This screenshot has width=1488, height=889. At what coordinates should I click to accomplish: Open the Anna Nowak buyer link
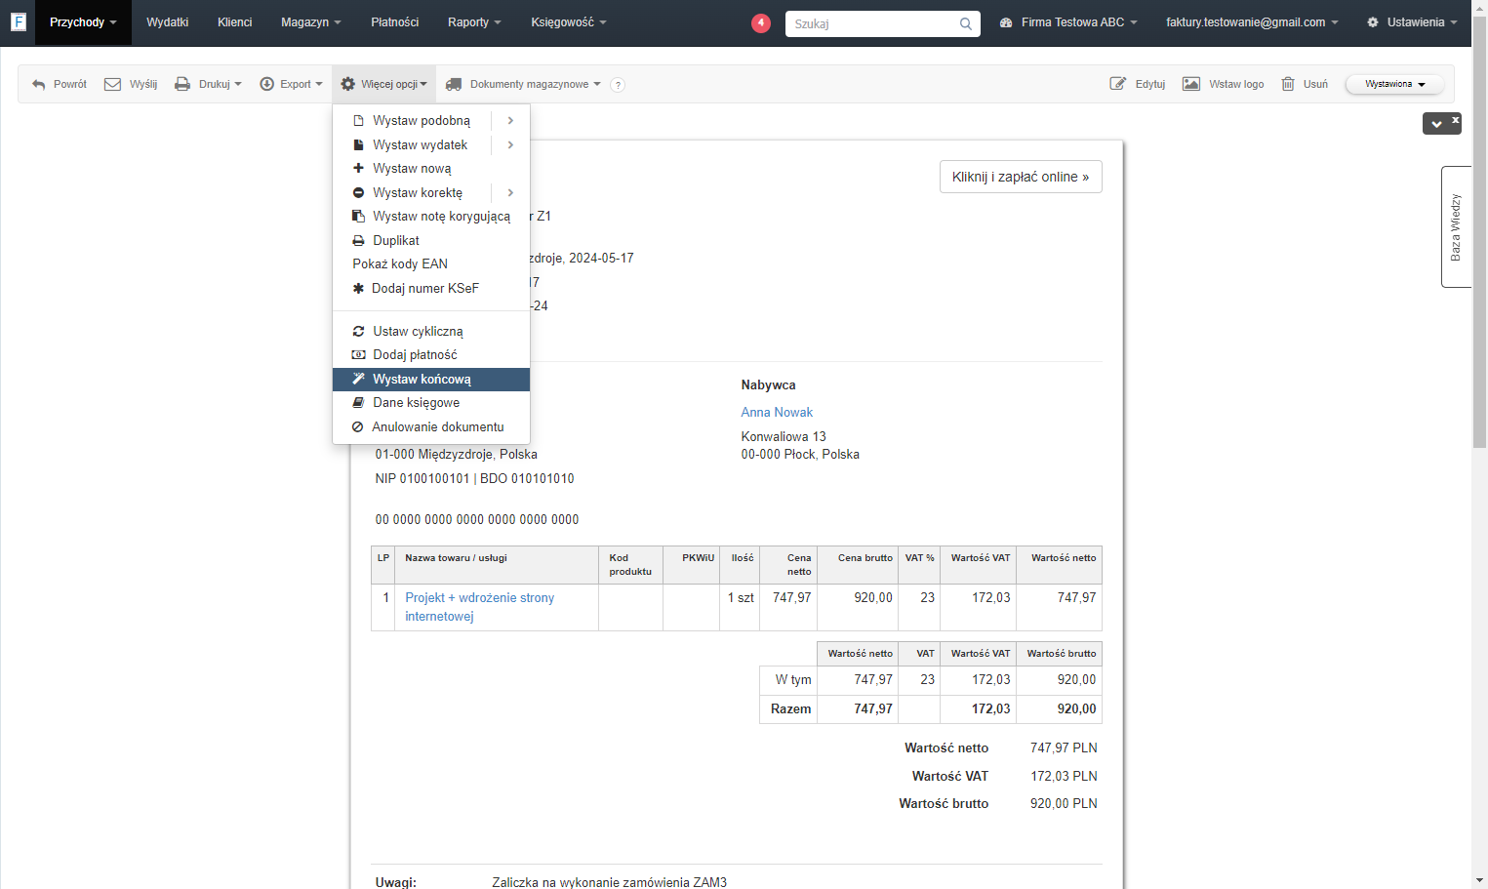pos(777,412)
